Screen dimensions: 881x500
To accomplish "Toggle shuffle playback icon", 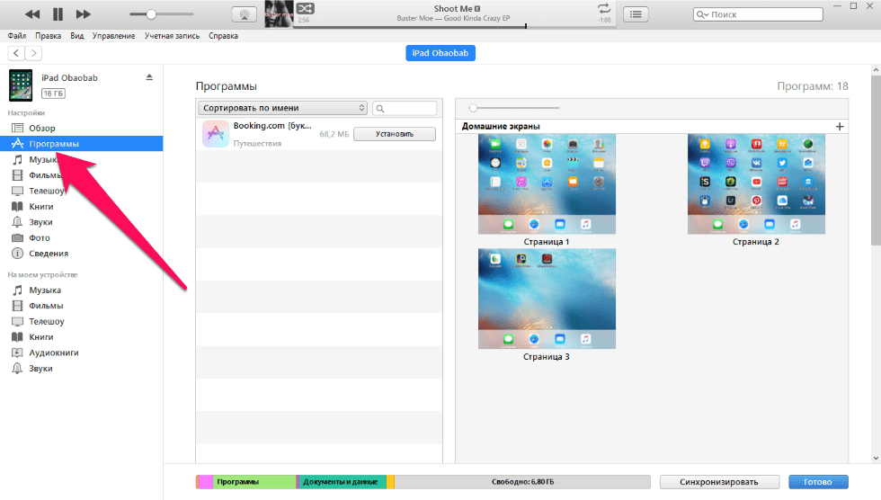I will tap(304, 8).
